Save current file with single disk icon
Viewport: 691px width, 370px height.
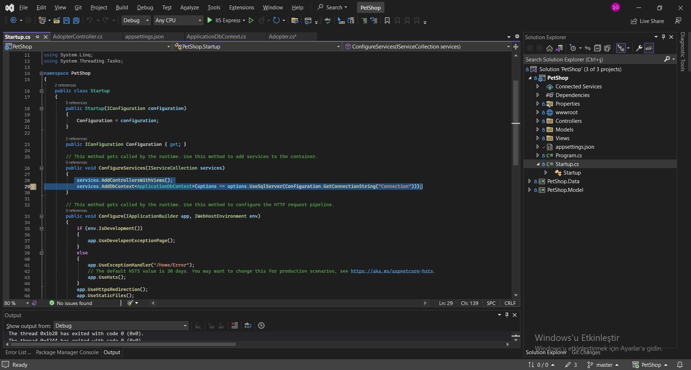[67, 20]
